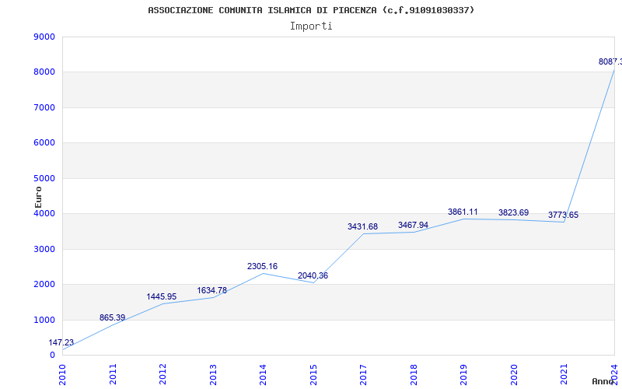This screenshot has width=622, height=389.
Task: Select the 3861.11 data label
Action: coord(463,212)
